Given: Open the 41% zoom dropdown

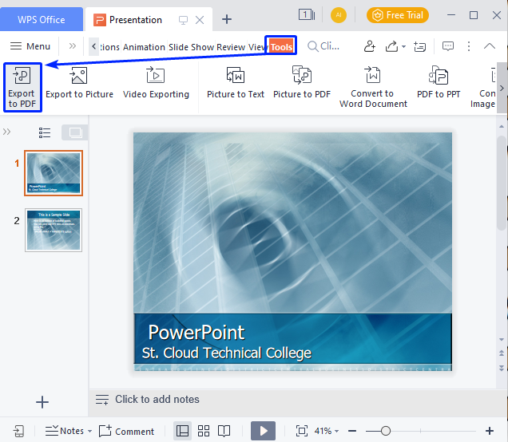Looking at the screenshot, I should (x=326, y=431).
